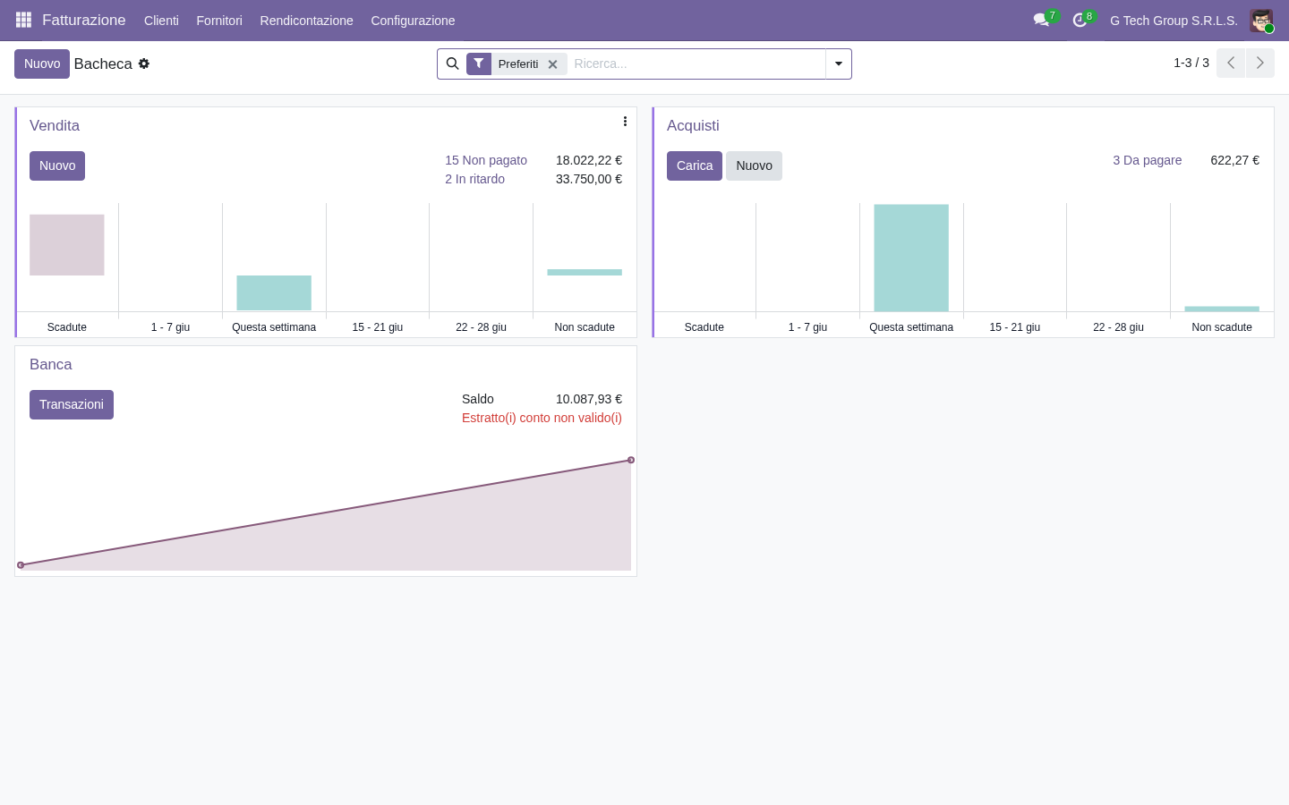This screenshot has width=1289, height=805.
Task: Open the apps grid menu icon
Action: [23, 20]
